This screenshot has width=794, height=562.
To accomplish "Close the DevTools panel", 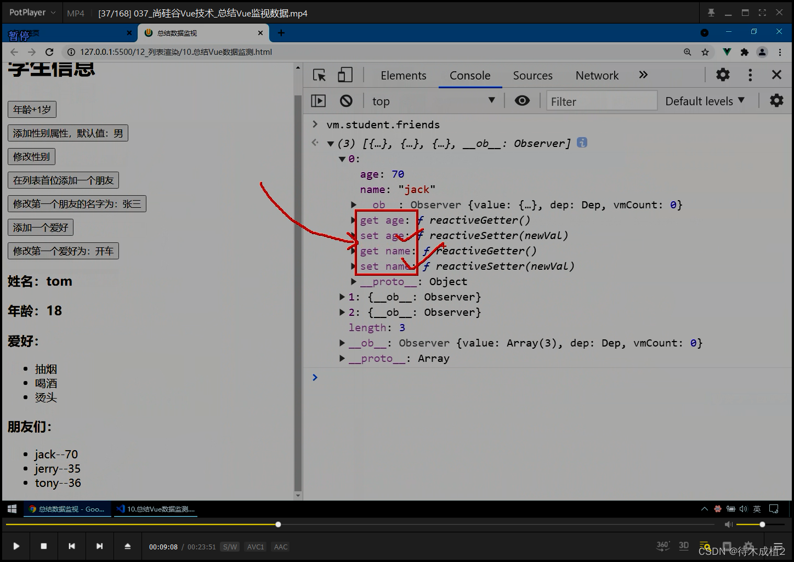I will tap(776, 75).
